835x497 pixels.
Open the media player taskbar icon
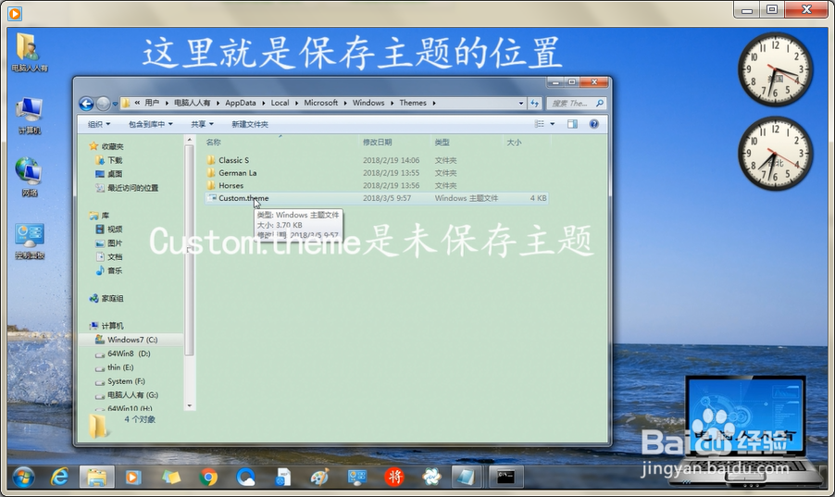tap(132, 477)
